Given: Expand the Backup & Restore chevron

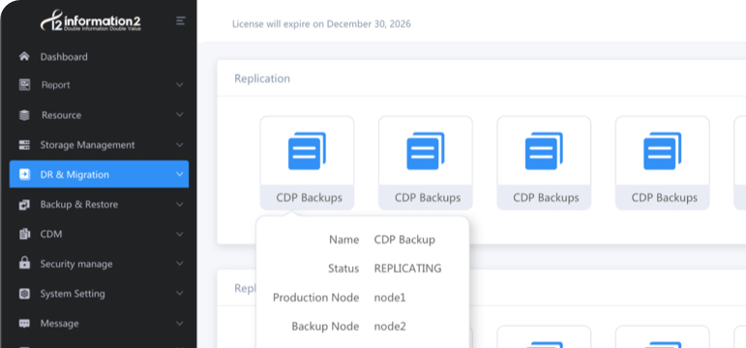Looking at the screenshot, I should point(179,204).
